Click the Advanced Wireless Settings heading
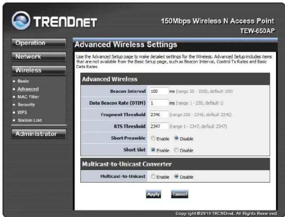The image size is (285, 217). click(126, 45)
